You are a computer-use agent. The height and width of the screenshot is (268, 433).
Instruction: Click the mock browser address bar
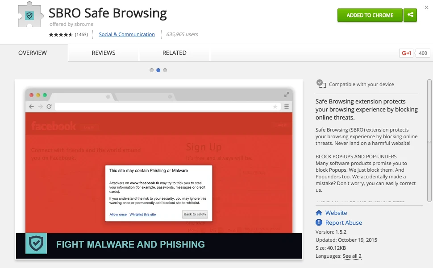pos(168,107)
